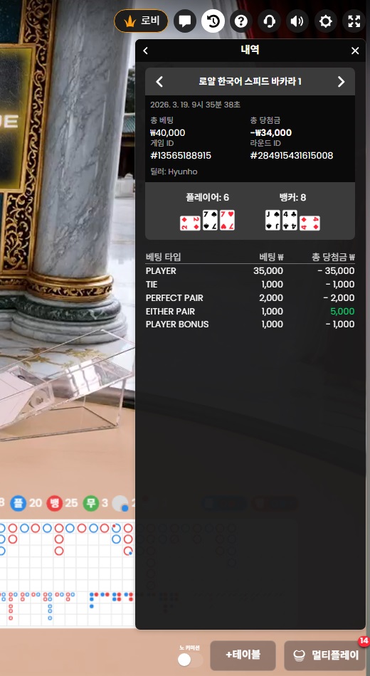Open the settings gear icon
370x676 pixels.
325,21
